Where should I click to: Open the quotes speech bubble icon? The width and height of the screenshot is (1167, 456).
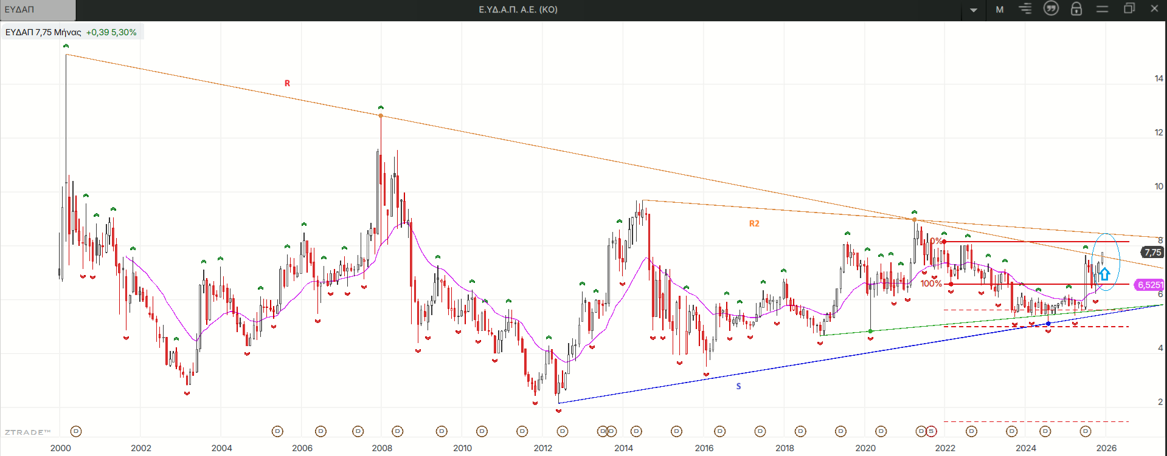tap(1051, 9)
